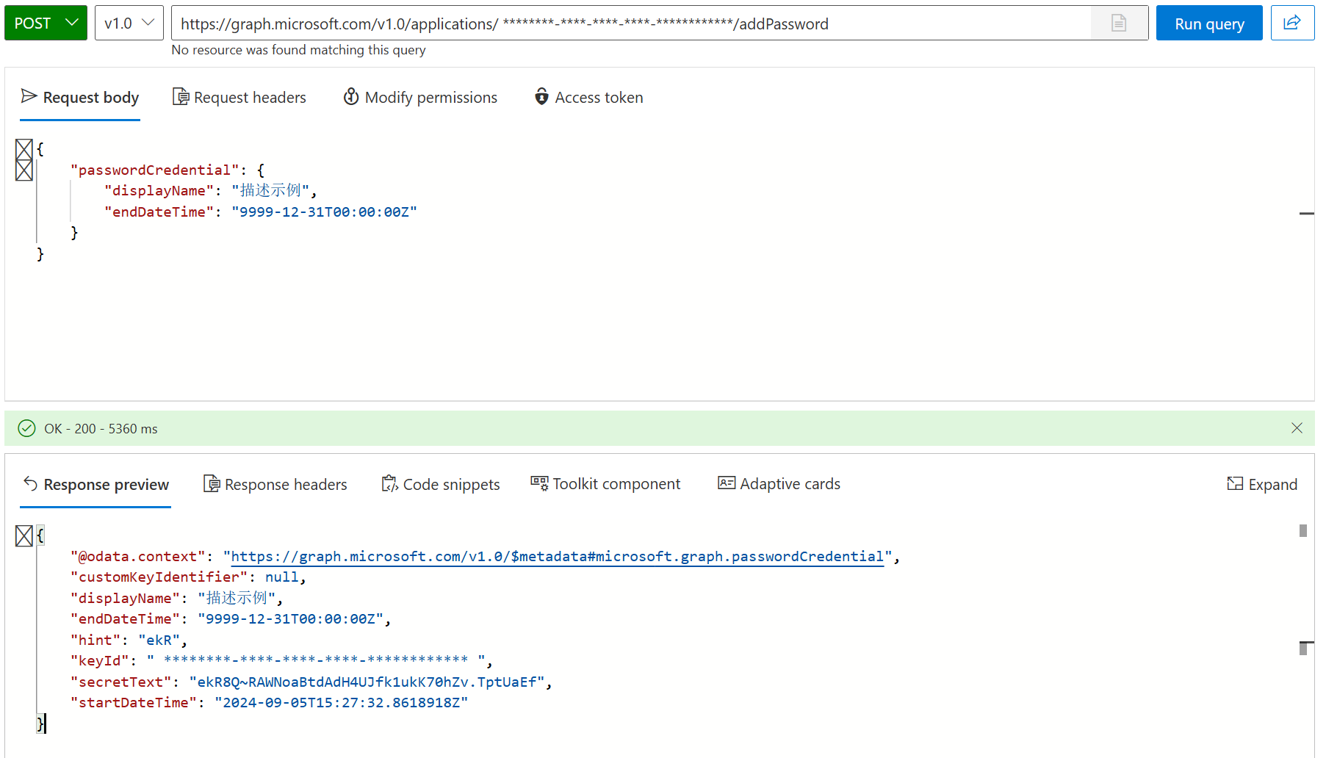Viewport: 1326px width, 758px height.
Task: Select the Request body tab
Action: point(80,98)
